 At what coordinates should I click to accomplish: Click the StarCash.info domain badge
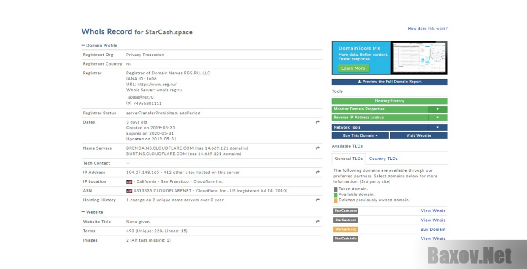(x=346, y=239)
